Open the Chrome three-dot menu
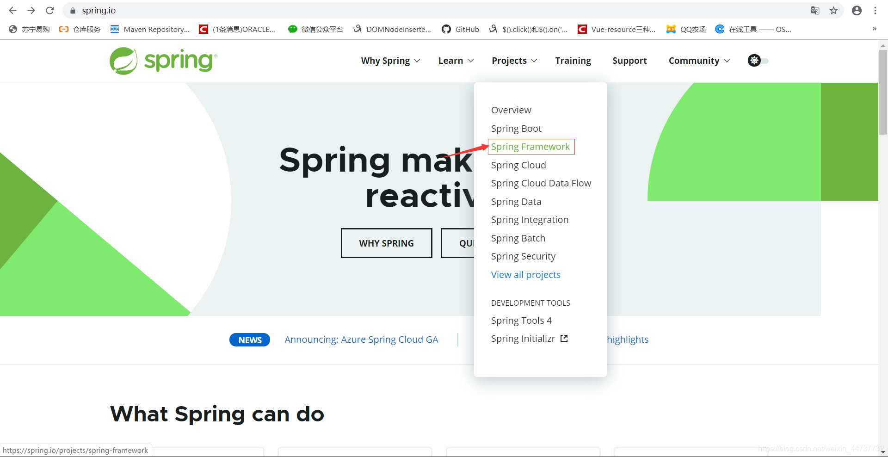 pyautogui.click(x=875, y=11)
